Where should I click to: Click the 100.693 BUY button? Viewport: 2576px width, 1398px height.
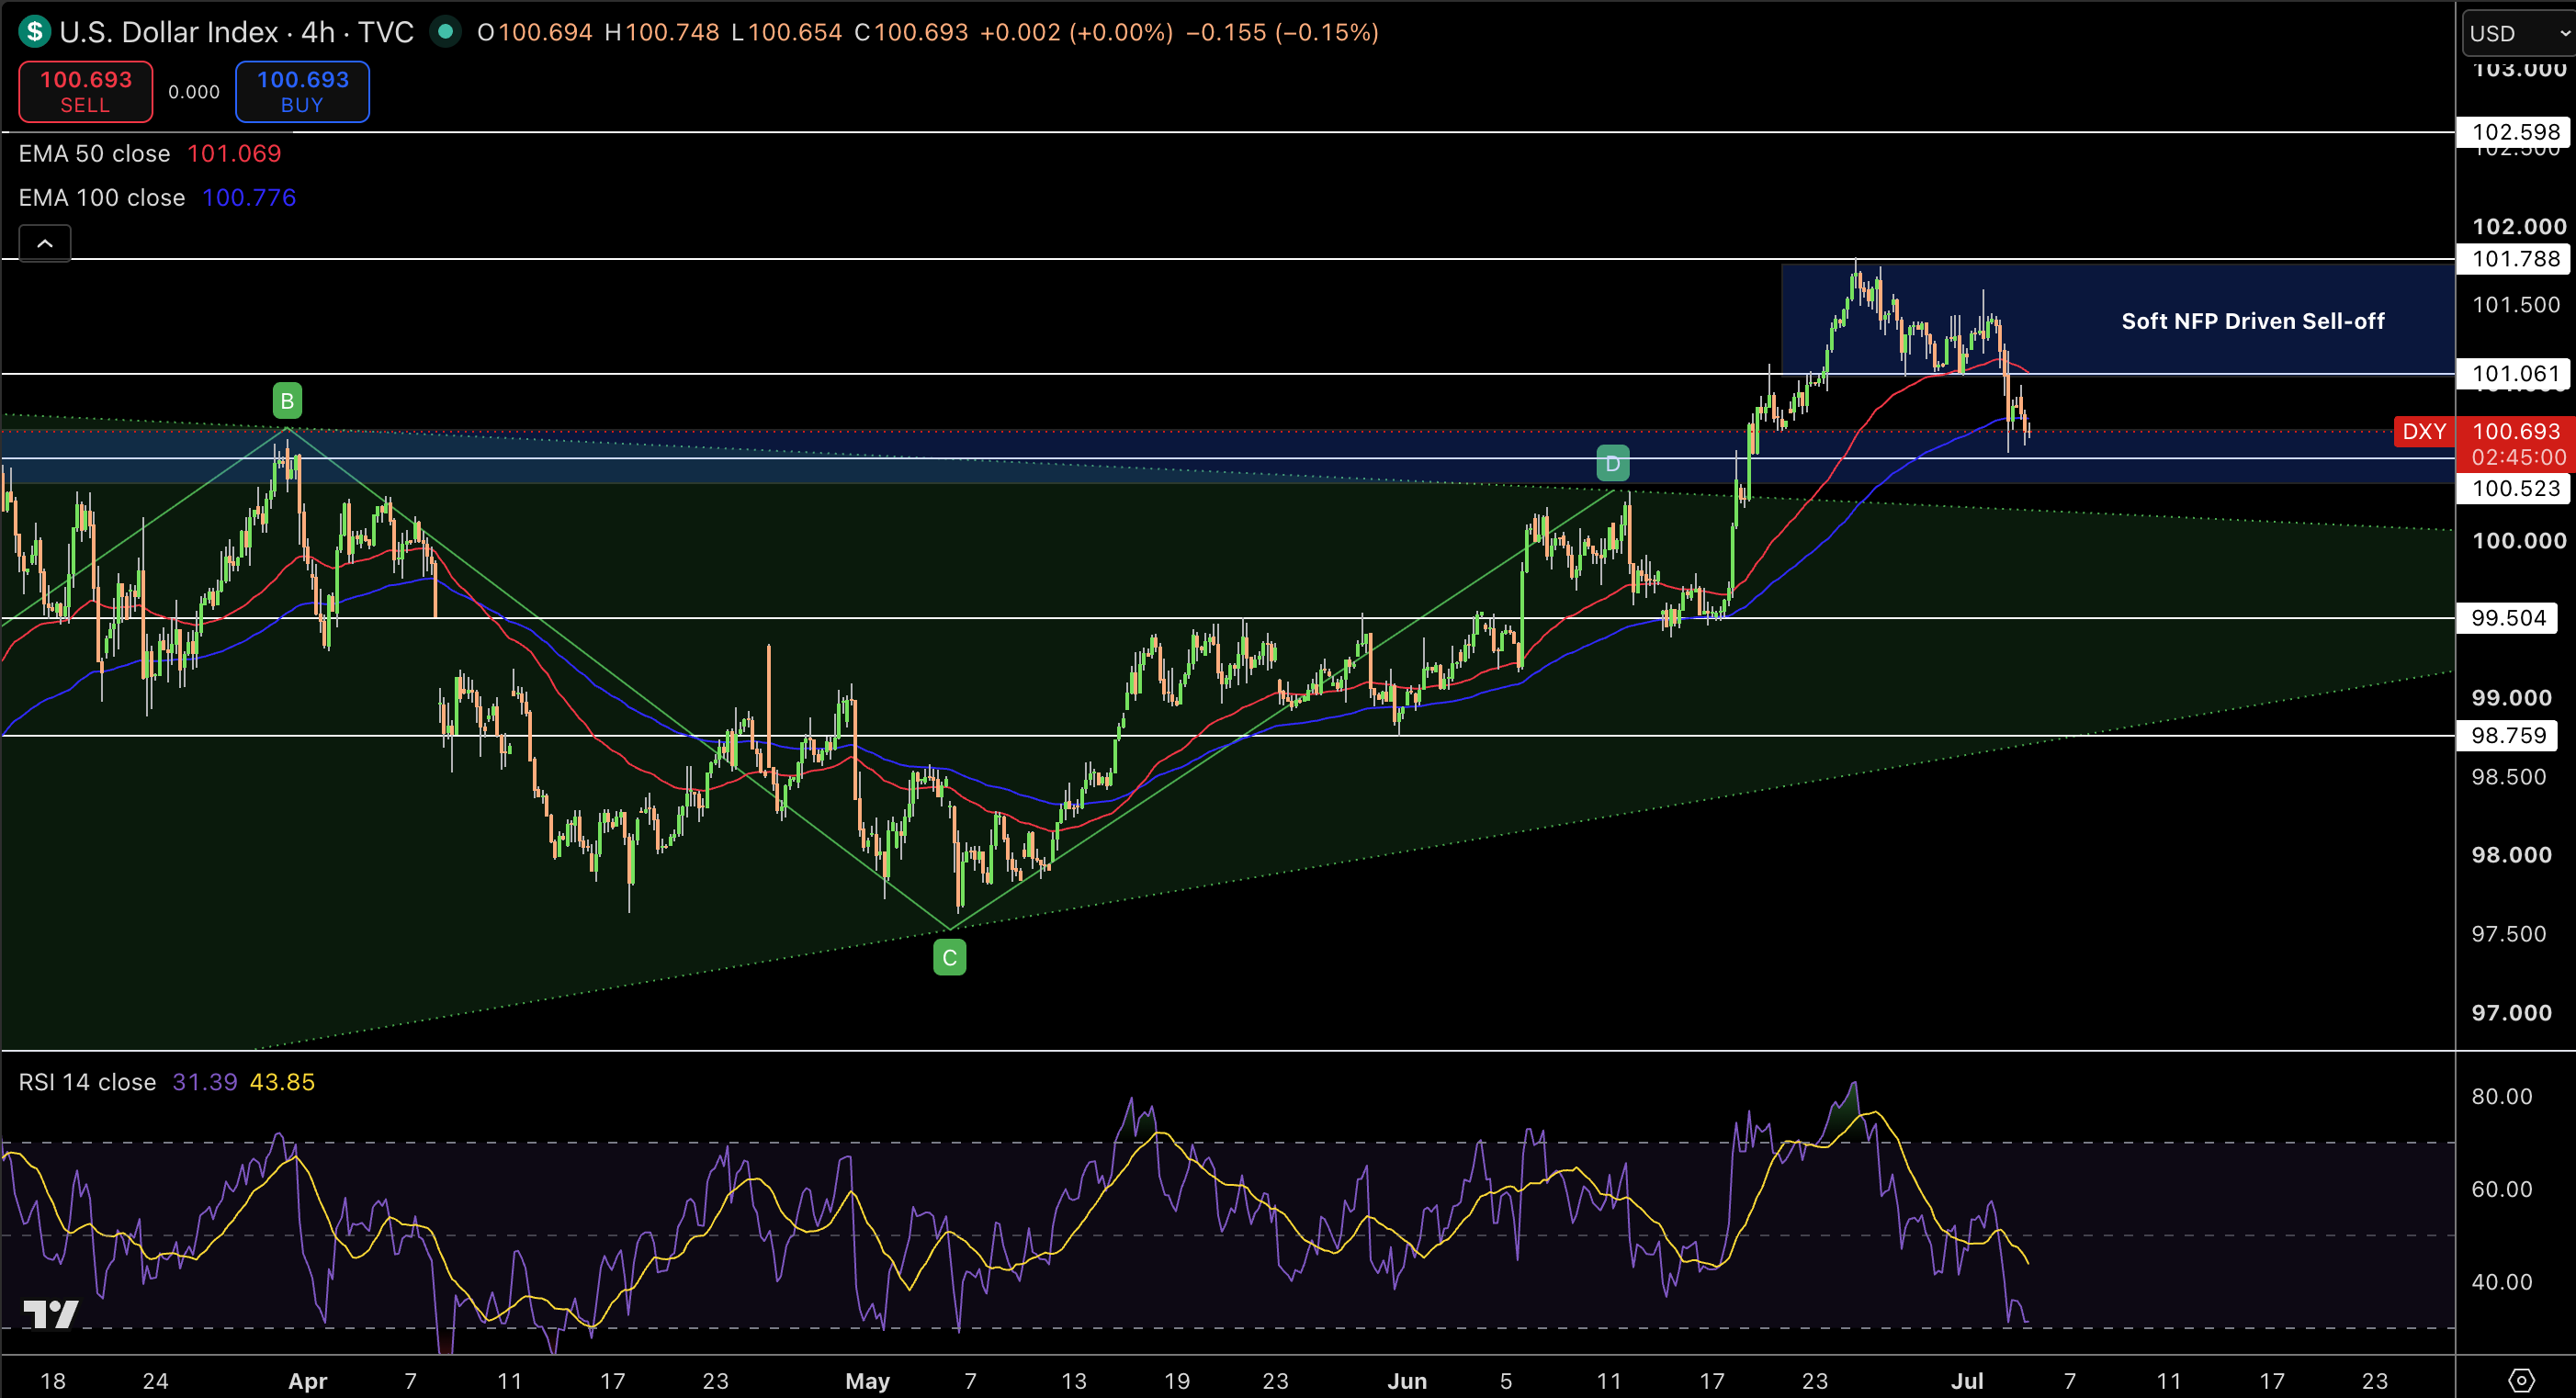(x=302, y=92)
